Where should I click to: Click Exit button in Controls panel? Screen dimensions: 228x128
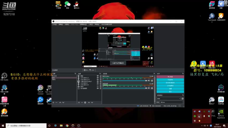click(x=170, y=92)
